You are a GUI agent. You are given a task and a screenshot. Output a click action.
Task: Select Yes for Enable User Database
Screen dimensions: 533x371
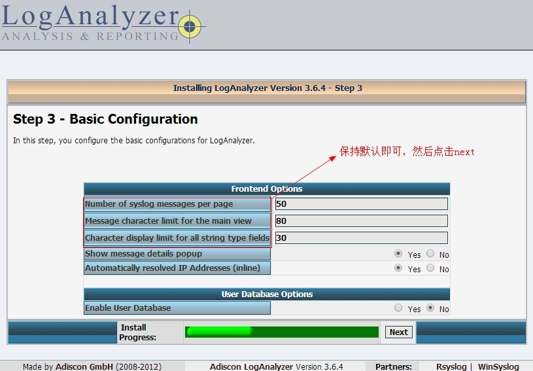tap(398, 308)
